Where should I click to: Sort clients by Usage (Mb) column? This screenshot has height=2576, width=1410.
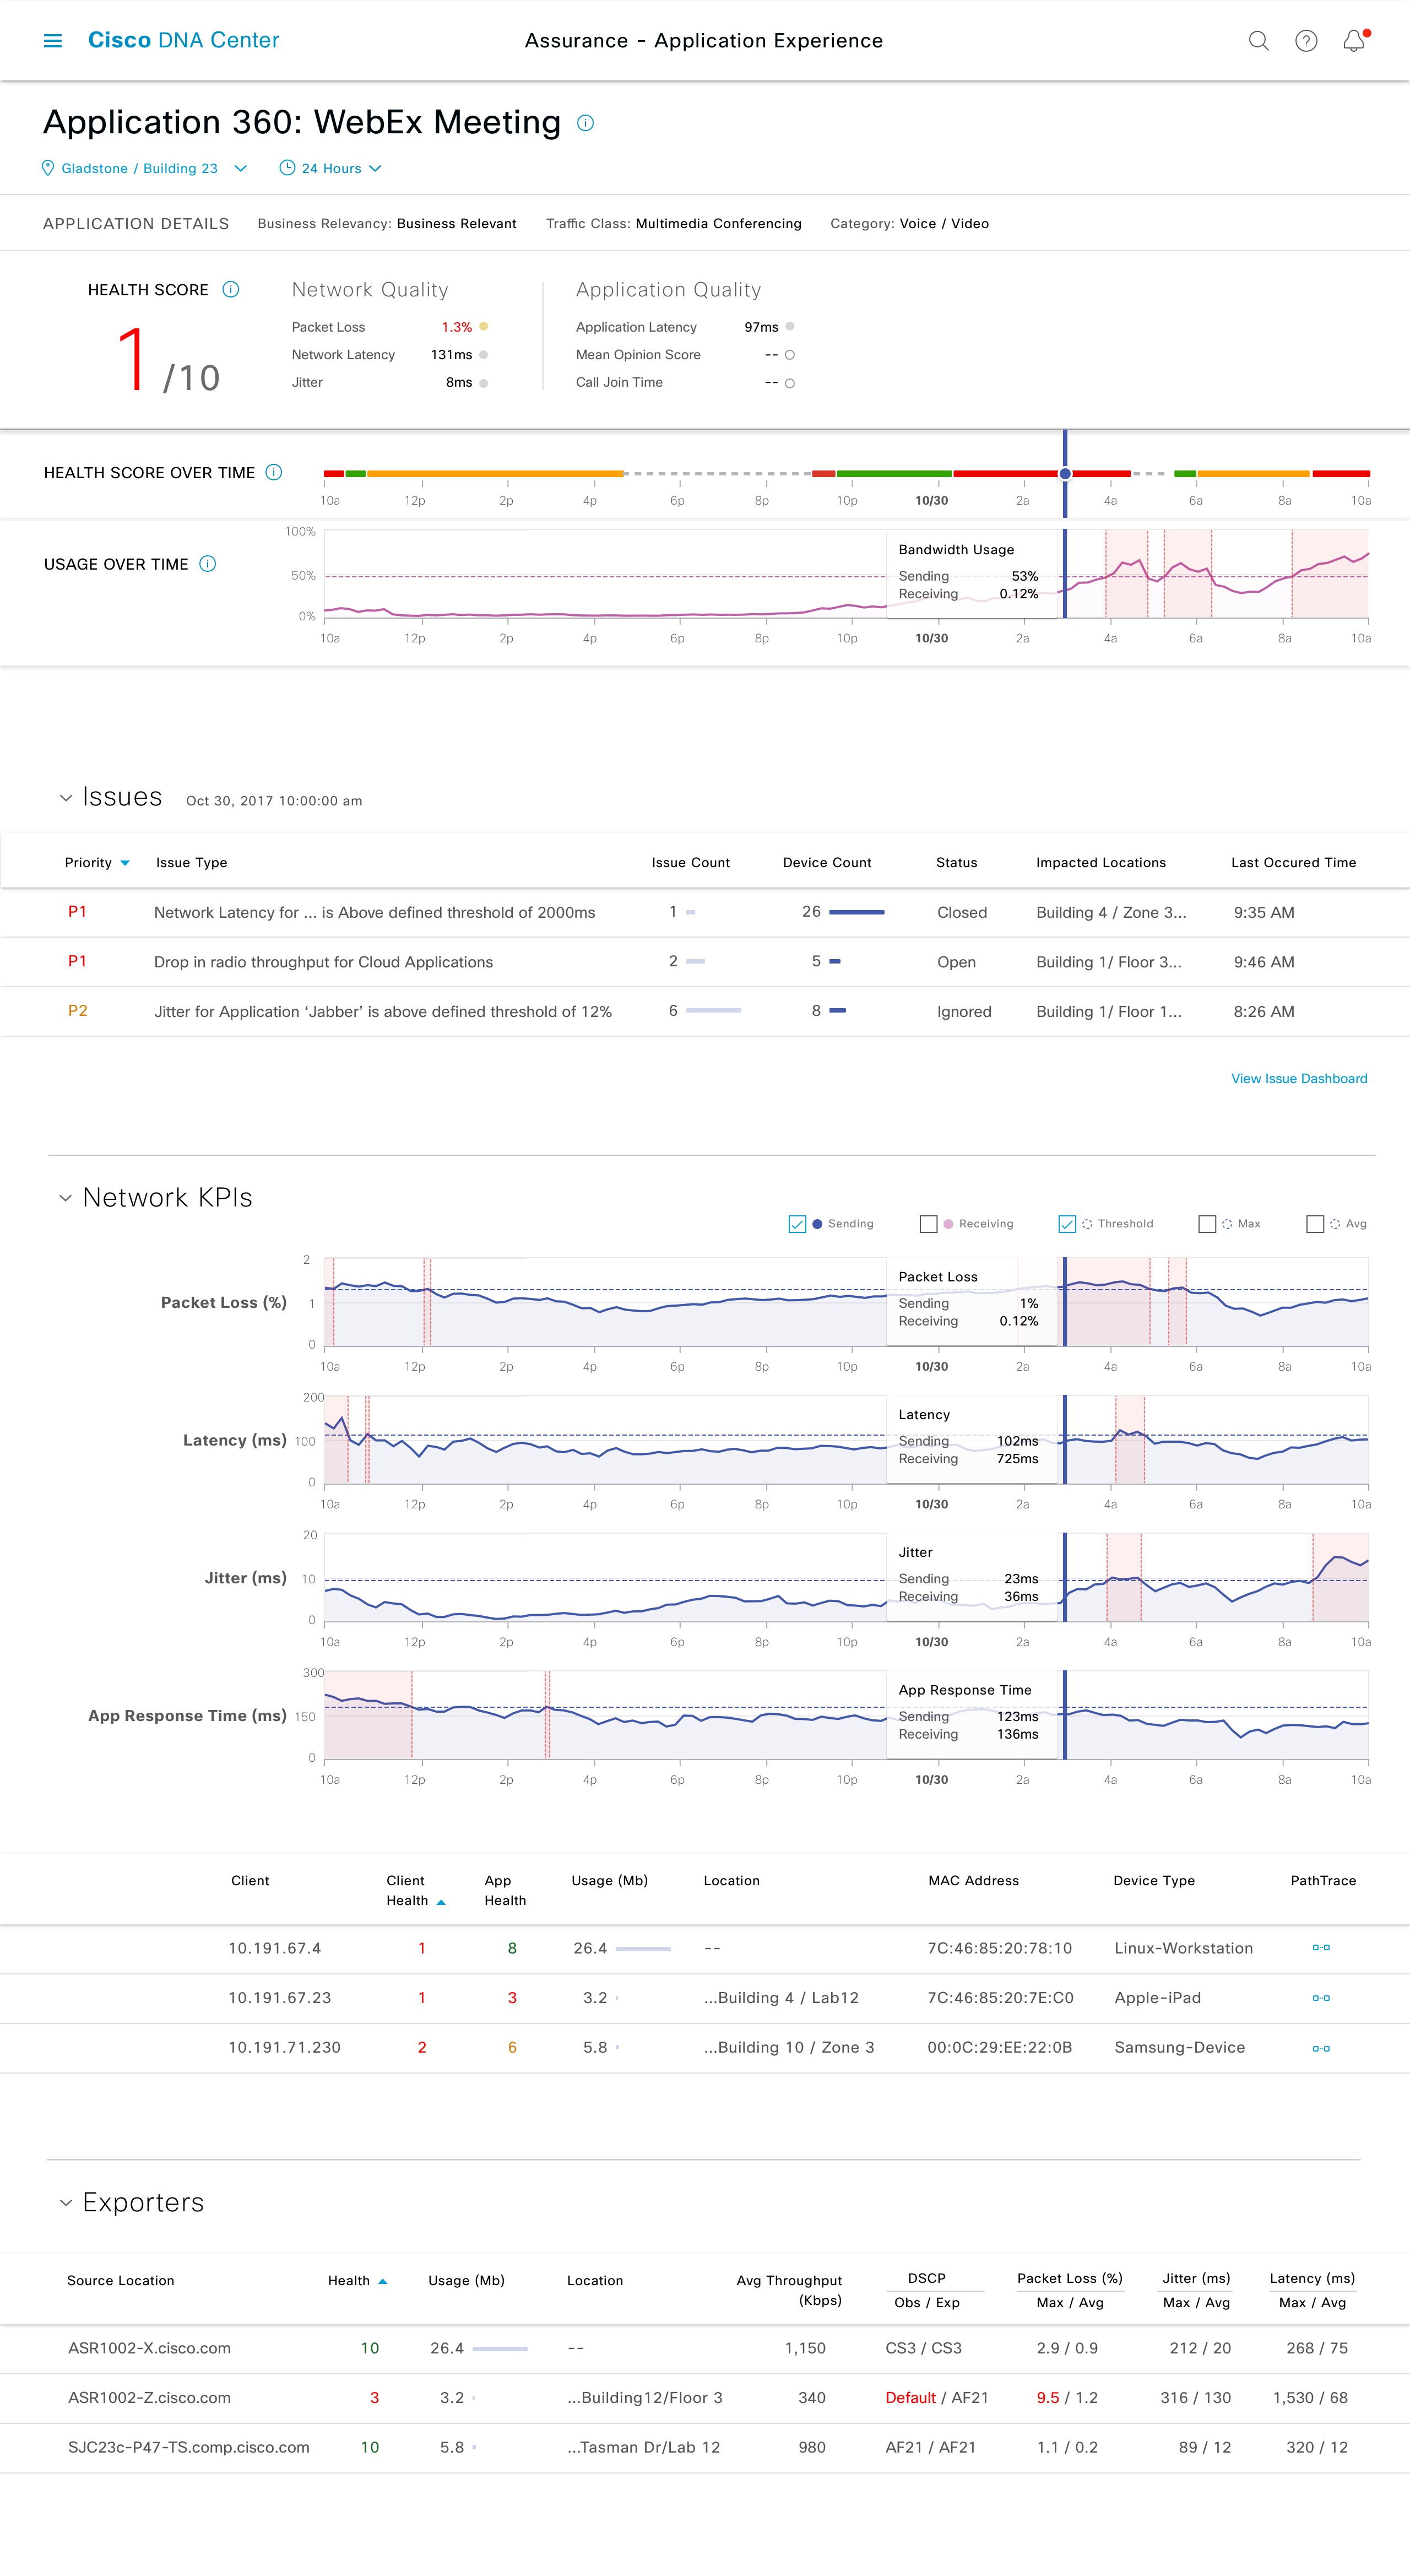609,1881
